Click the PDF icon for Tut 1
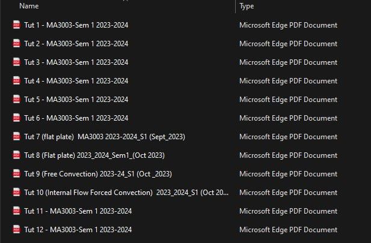The image size is (371, 243). tap(17, 25)
